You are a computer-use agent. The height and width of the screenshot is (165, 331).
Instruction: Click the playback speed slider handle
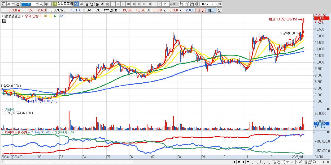point(260,162)
